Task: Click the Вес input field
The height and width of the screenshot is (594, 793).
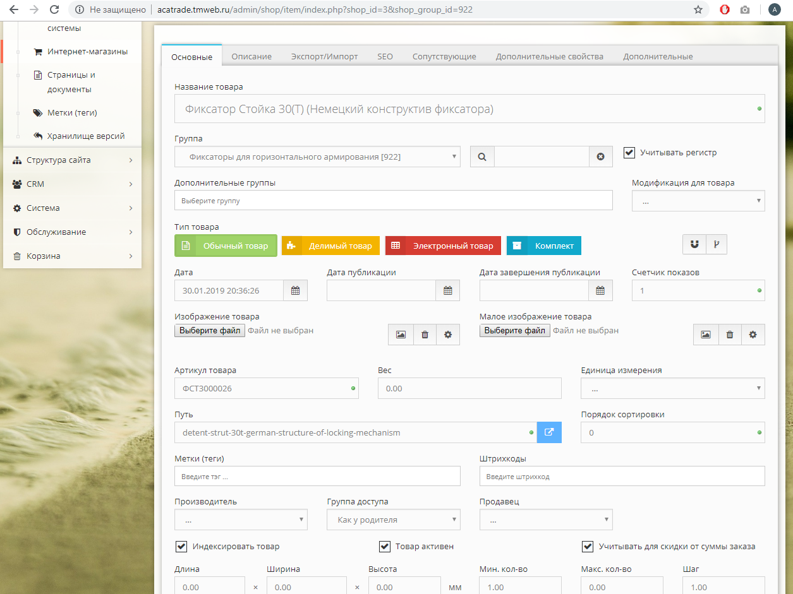Action: click(469, 388)
